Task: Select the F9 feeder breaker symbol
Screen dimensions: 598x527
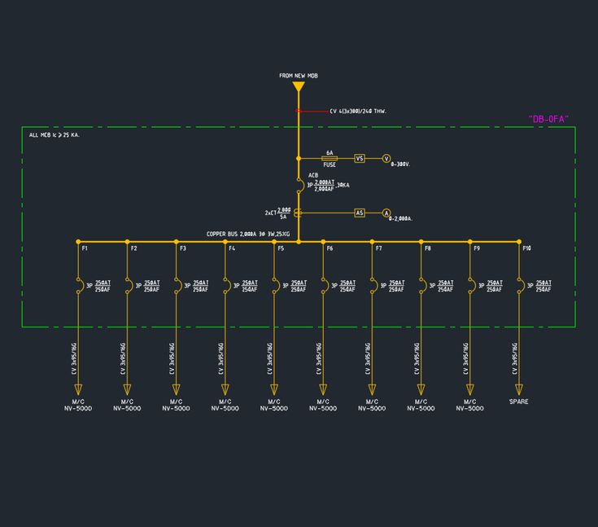Action: pos(472,286)
